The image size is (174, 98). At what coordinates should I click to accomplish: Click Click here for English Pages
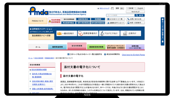point(133,55)
